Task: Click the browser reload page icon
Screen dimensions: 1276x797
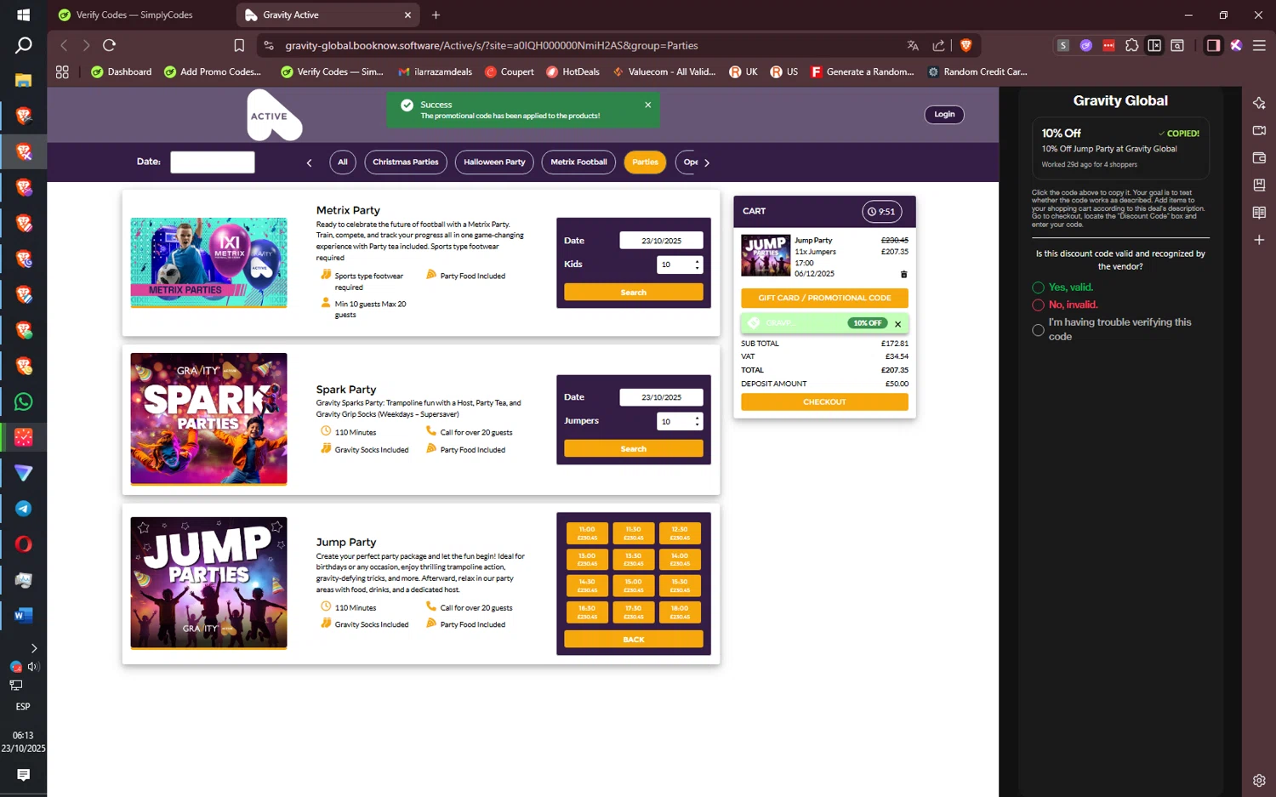Action: [109, 45]
